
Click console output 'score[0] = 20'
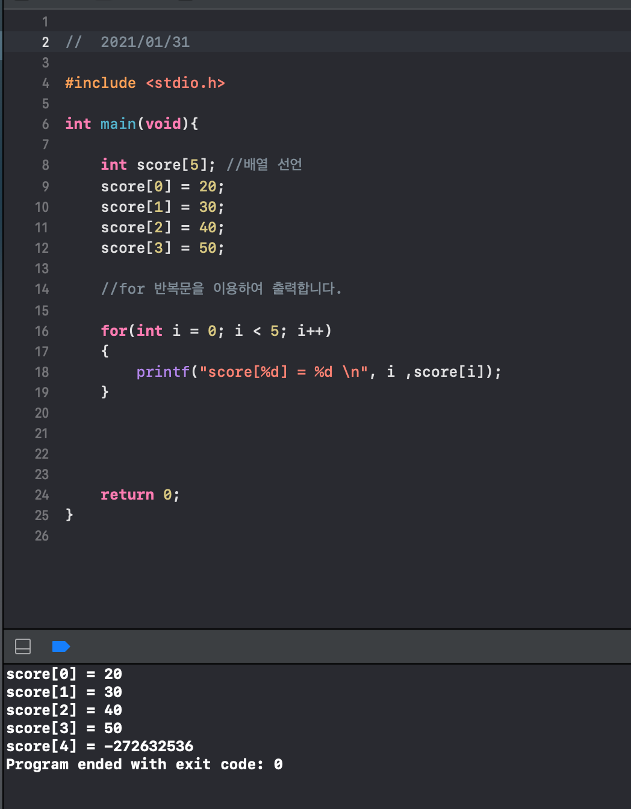[x=64, y=674]
